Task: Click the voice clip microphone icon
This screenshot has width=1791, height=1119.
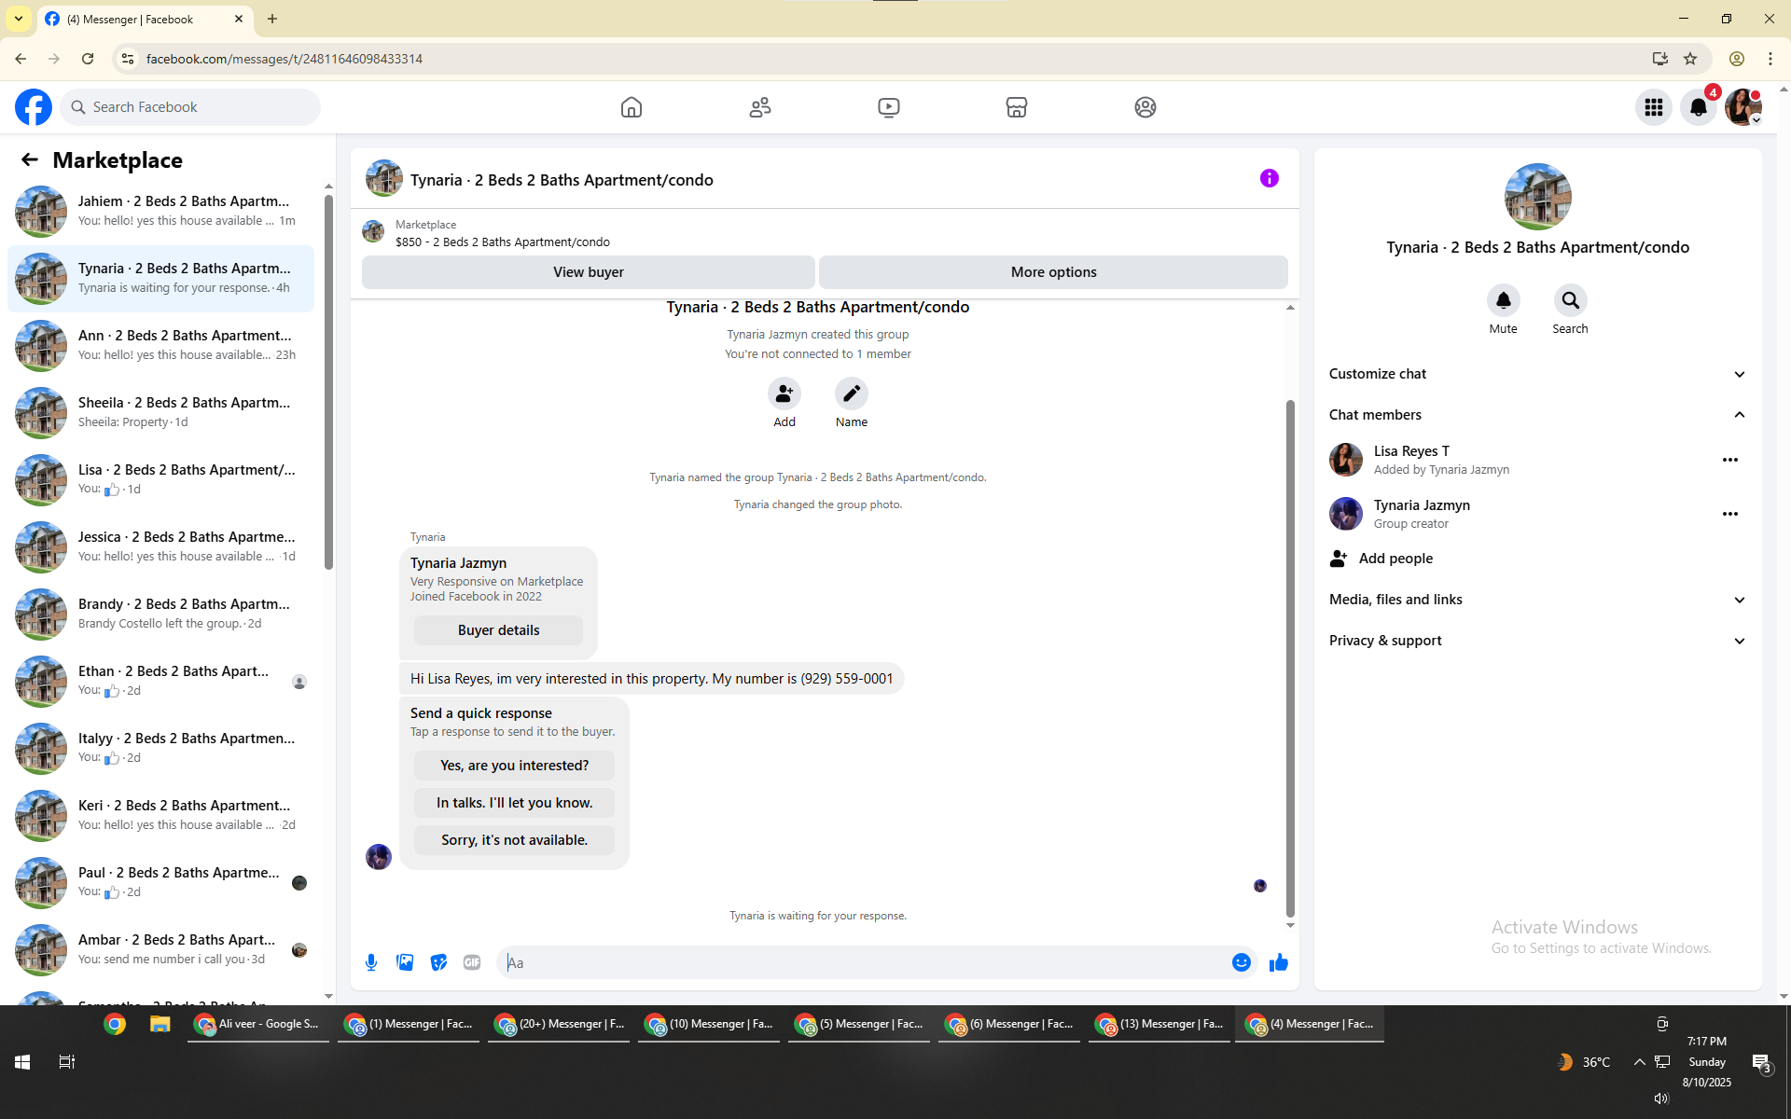Action: 371,962
